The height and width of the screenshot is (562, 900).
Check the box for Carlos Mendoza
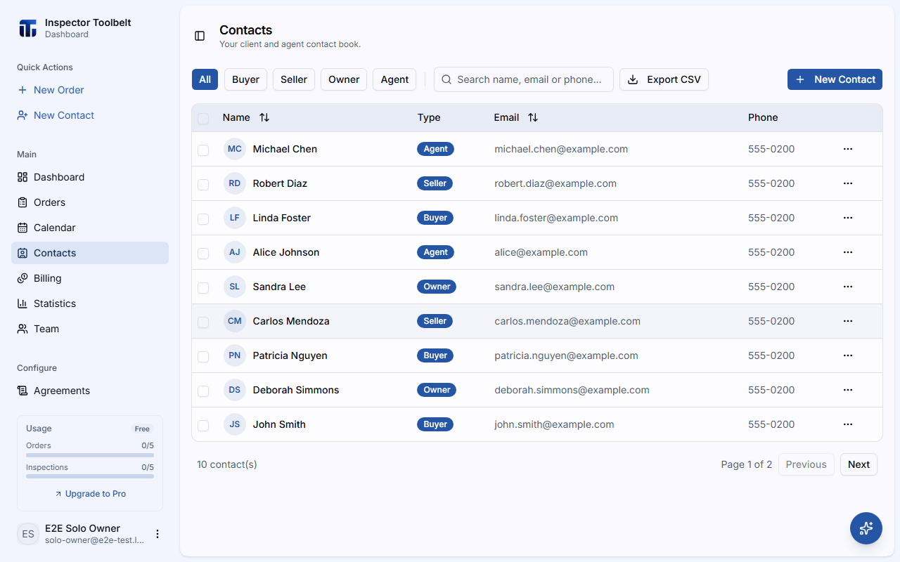click(203, 322)
